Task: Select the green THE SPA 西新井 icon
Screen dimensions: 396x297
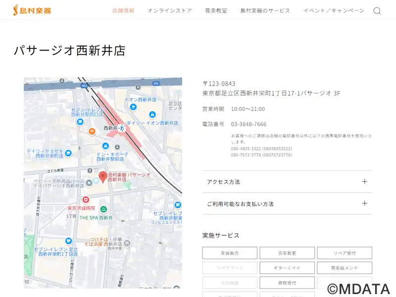Action: tap(103, 209)
